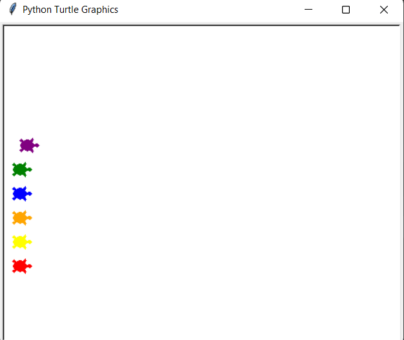Image resolution: width=404 pixels, height=340 pixels.
Task: Click the feather icon in title bar
Action: point(12,9)
